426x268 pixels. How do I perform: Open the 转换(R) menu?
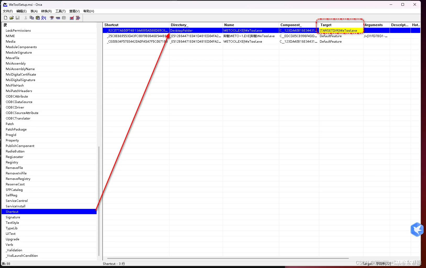tap(46, 11)
